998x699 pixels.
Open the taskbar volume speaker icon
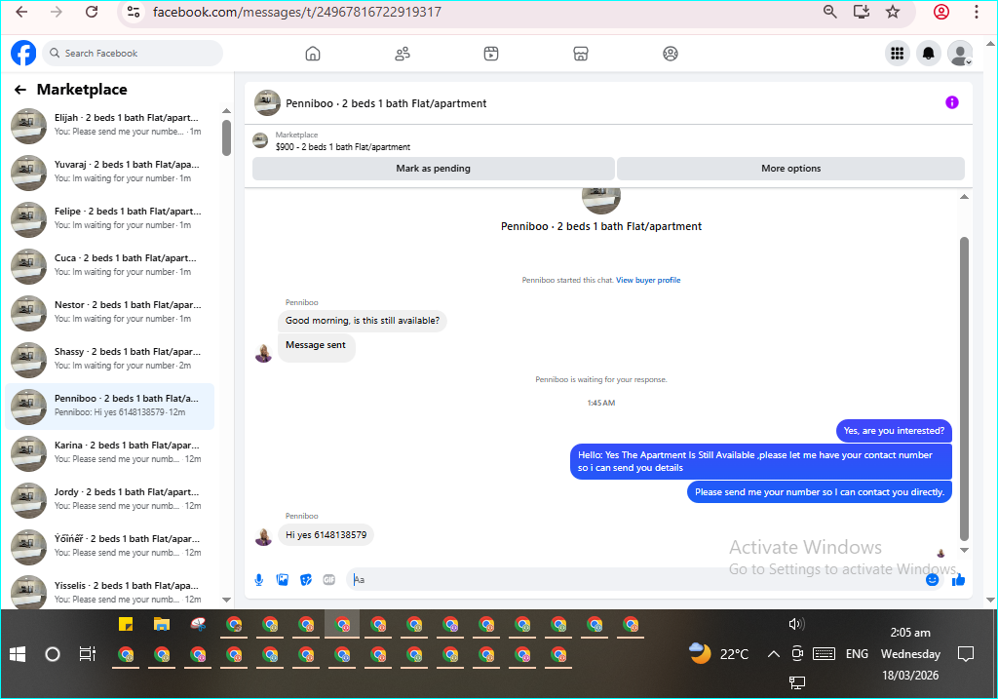(x=796, y=624)
